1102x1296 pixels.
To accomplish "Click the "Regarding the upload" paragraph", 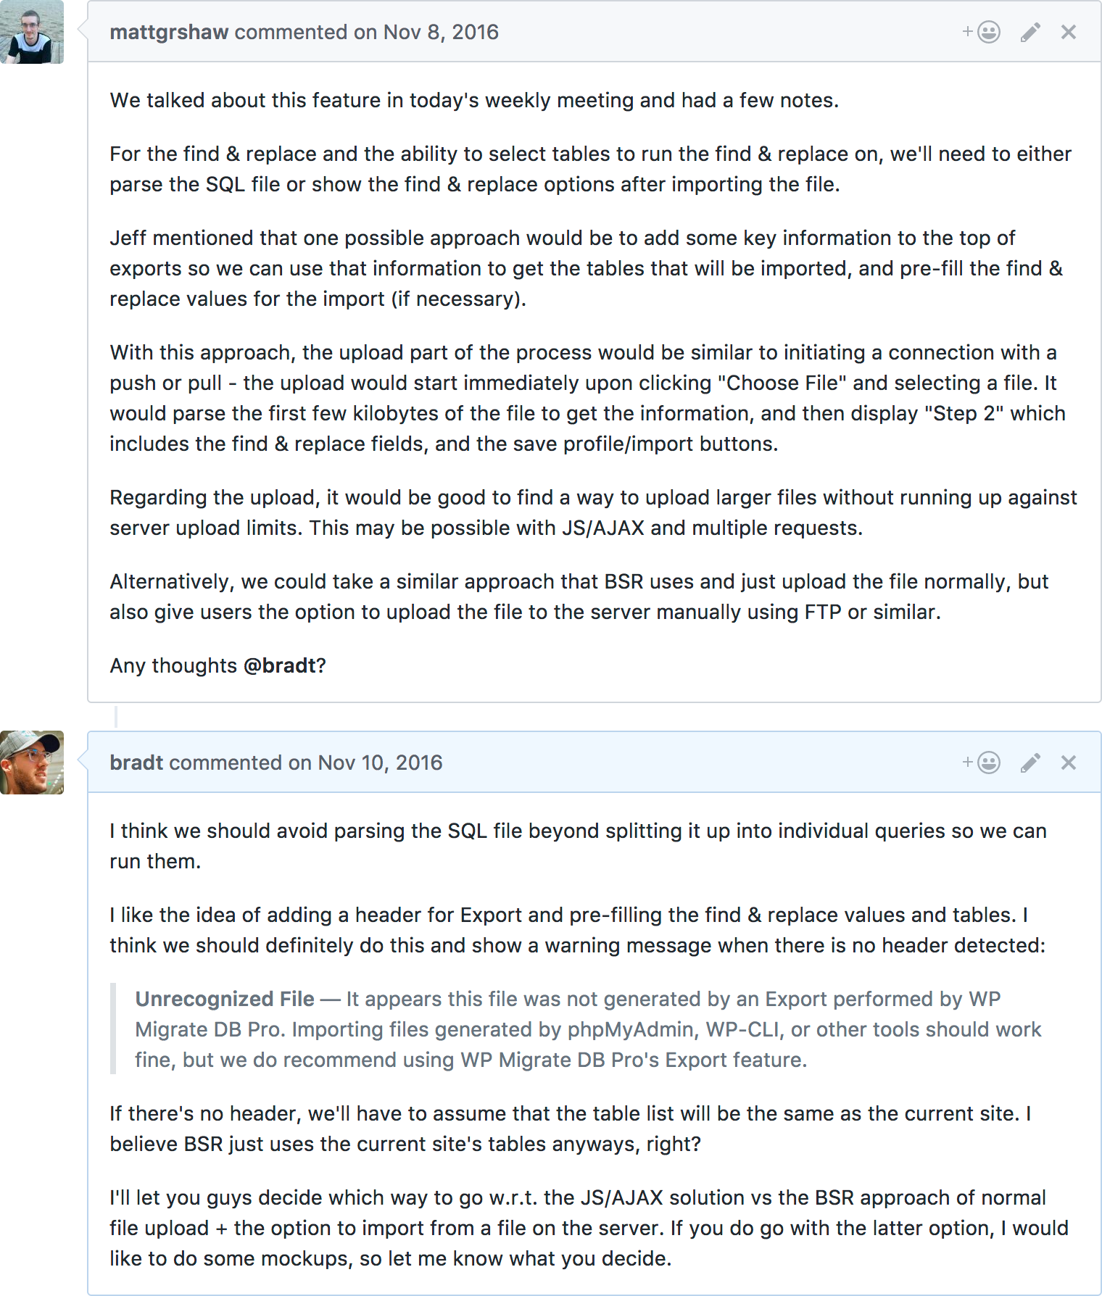I will pos(593,512).
